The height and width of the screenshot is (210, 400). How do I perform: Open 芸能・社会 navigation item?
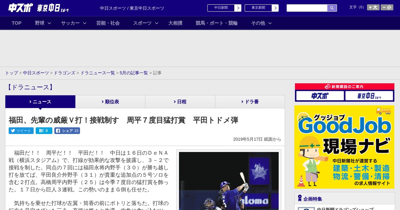108,23
